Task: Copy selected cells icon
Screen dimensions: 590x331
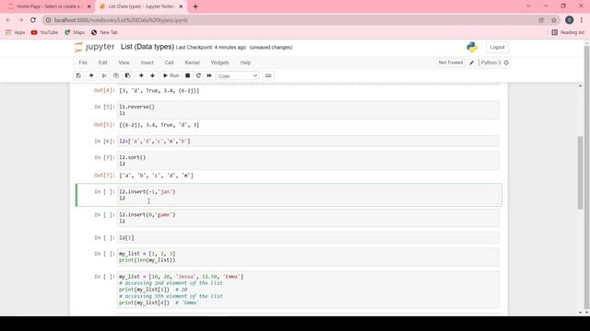Action: coord(116,75)
